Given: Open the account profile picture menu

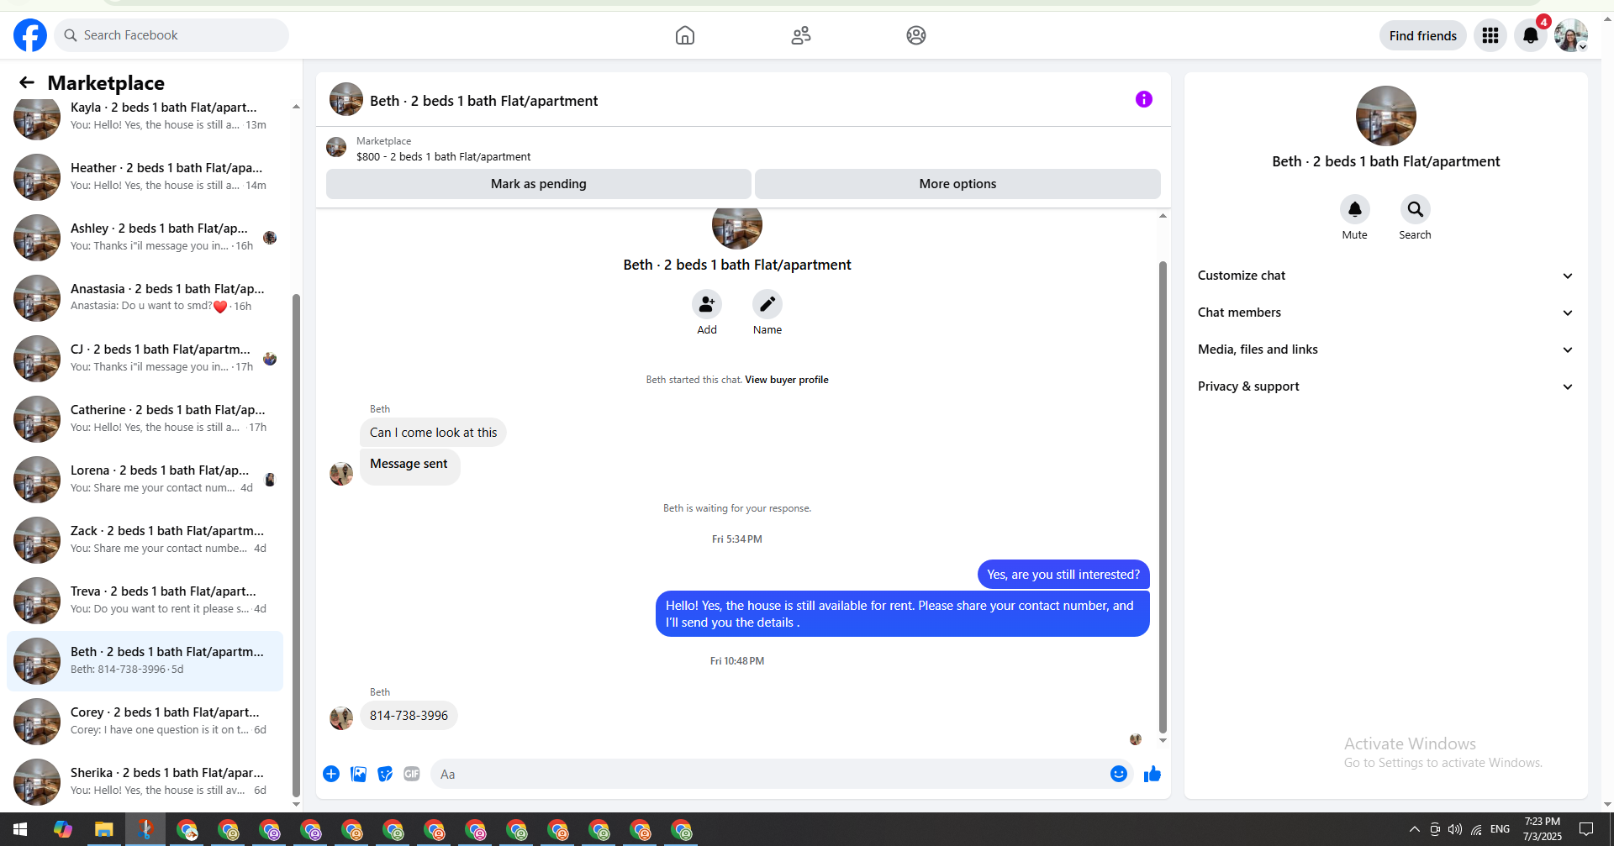Looking at the screenshot, I should point(1570,35).
